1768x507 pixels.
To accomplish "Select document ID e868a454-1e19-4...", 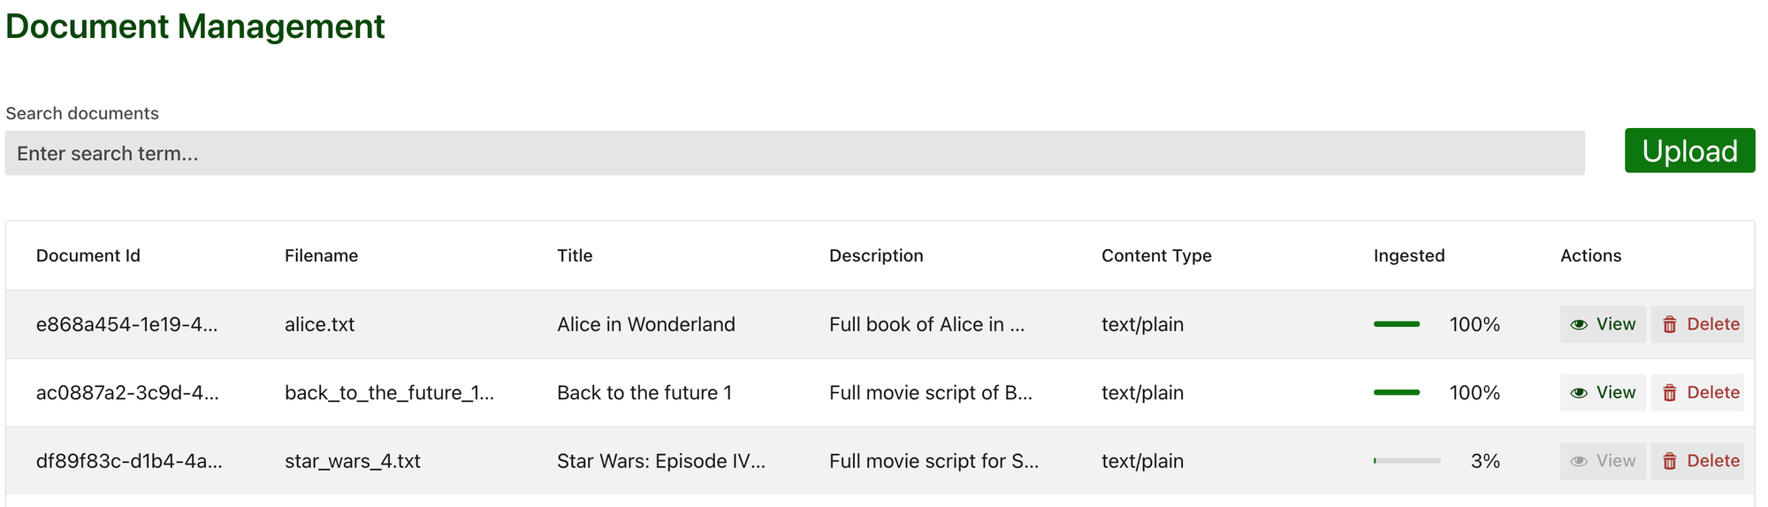I will point(126,324).
